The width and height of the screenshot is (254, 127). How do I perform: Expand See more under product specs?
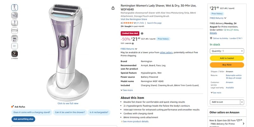pyautogui.click(x=127, y=90)
